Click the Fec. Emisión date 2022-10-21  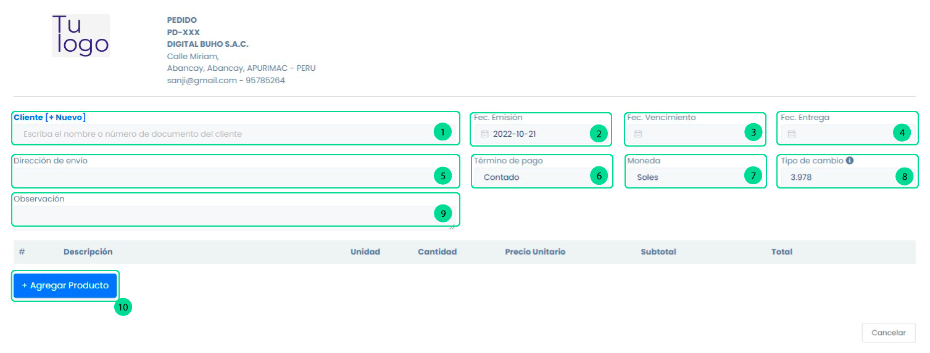514,134
